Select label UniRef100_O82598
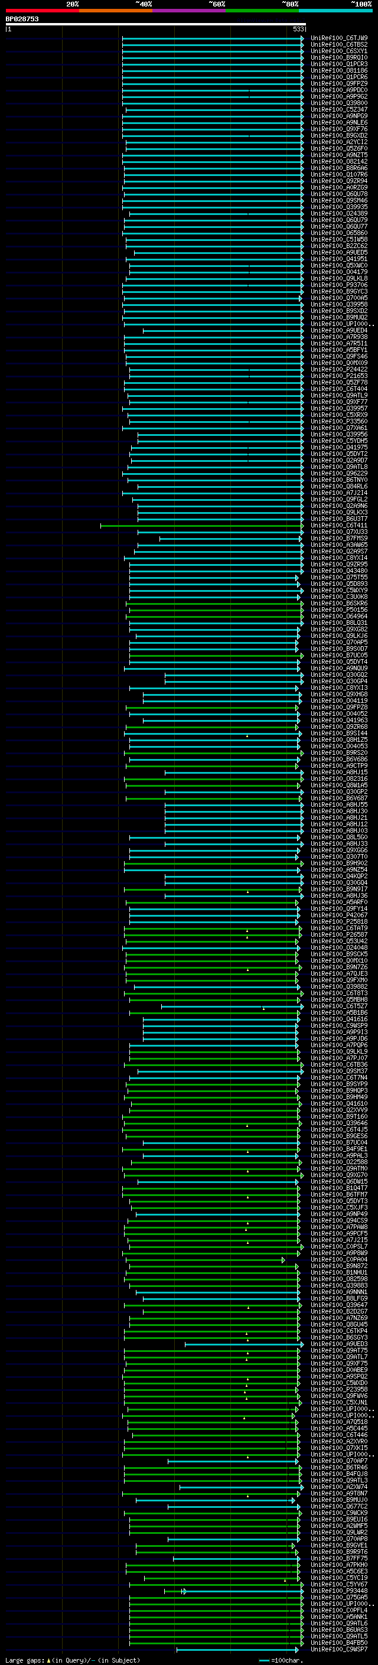The image size is (378, 1665). [339, 1279]
